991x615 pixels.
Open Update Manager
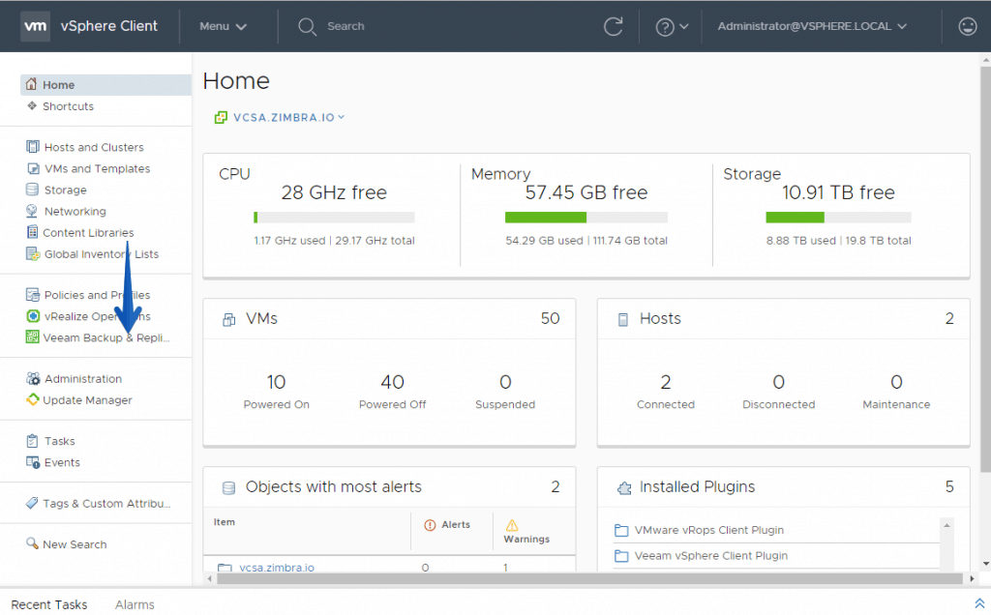point(88,400)
